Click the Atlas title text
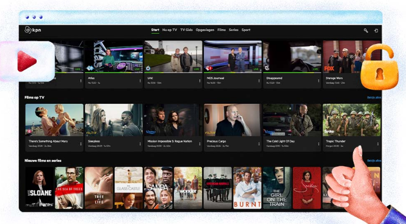The height and width of the screenshot is (224, 406). 91,78
